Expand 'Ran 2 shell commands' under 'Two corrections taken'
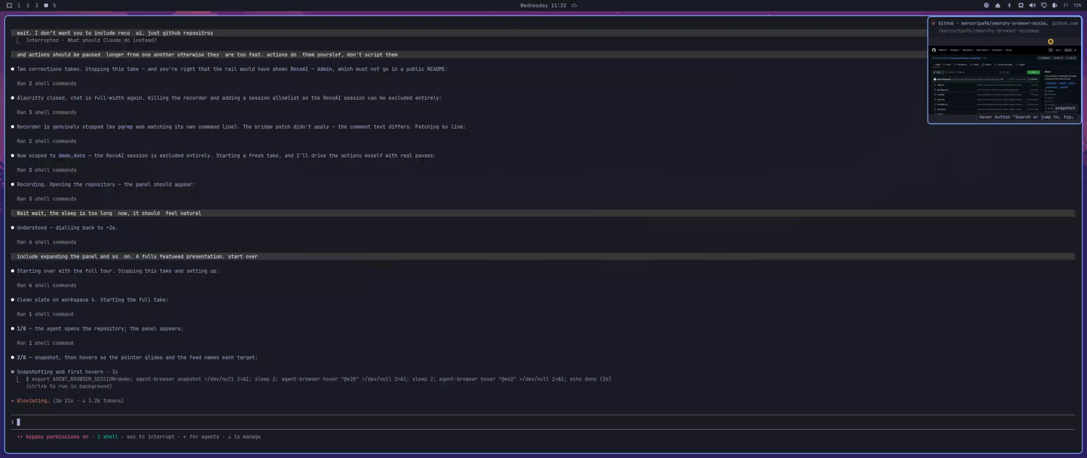Viewport: 1087px width, 458px height. click(46, 83)
